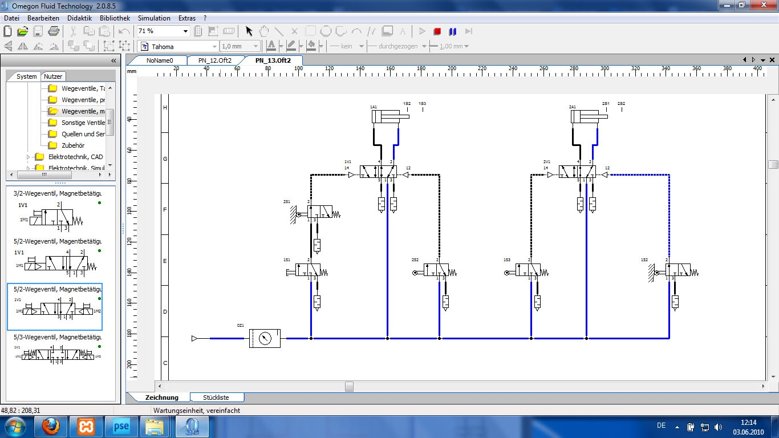Start the simulation with the Play icon
This screenshot has width=779, height=438.
pos(422,31)
